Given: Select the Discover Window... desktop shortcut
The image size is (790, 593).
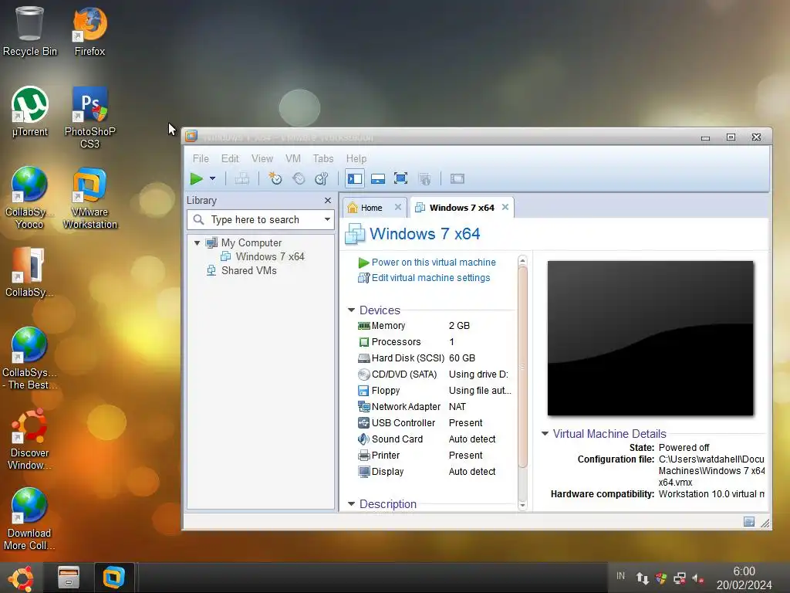Looking at the screenshot, I should click(29, 439).
